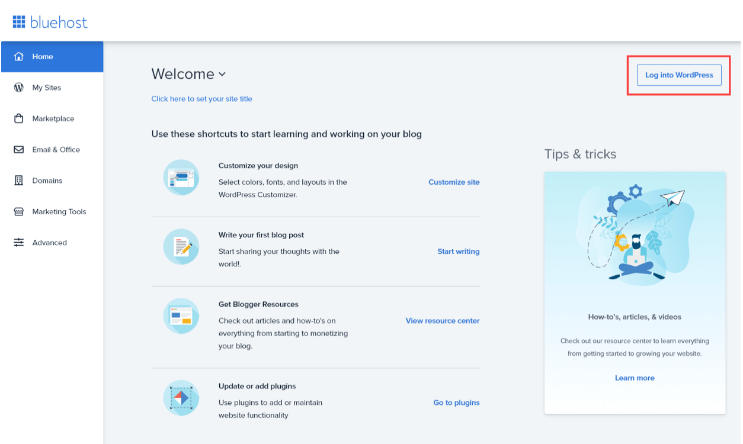
Task: Expand the Welcome dropdown arrow
Action: click(223, 74)
